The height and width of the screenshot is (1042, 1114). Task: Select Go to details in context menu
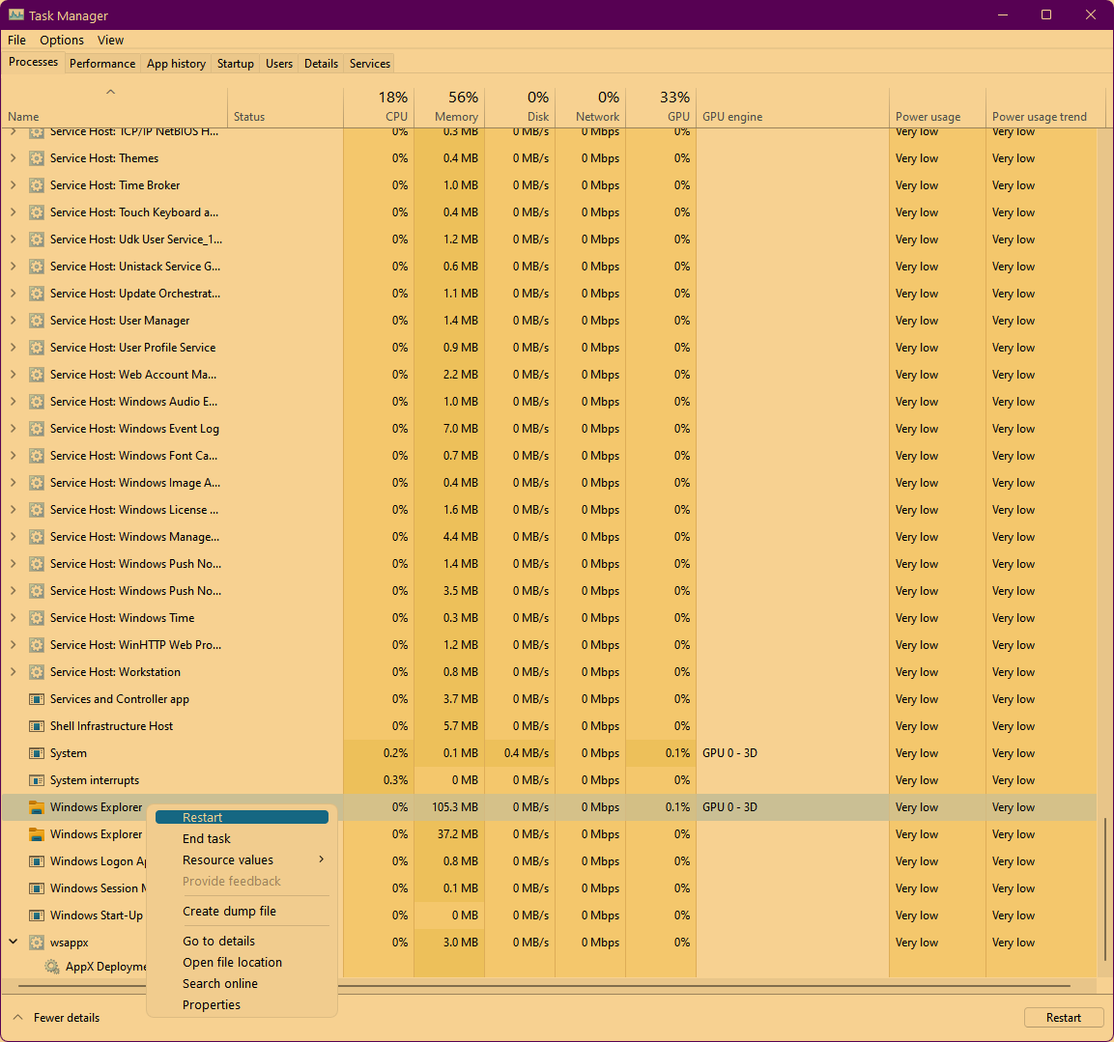point(242,942)
